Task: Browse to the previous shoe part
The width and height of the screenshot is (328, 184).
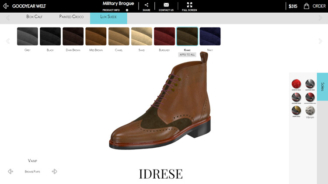Action: point(10,171)
